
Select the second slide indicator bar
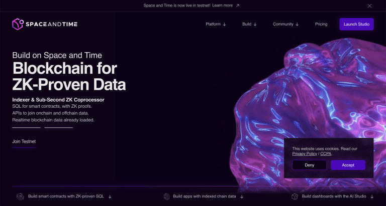(x=59, y=127)
